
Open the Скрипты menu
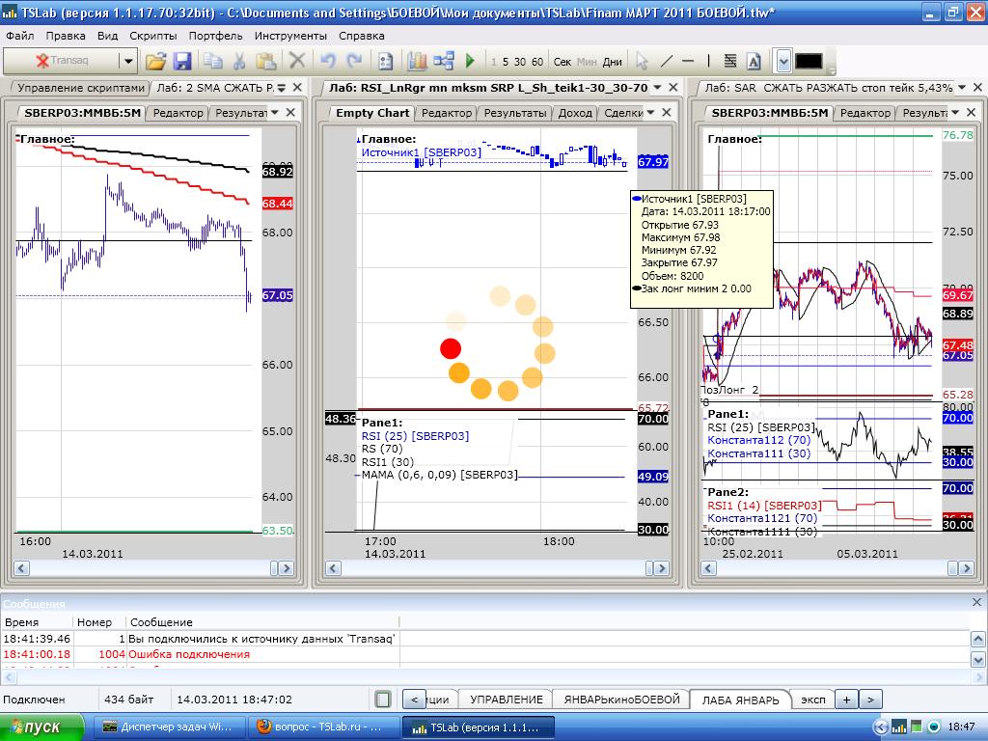(x=152, y=36)
